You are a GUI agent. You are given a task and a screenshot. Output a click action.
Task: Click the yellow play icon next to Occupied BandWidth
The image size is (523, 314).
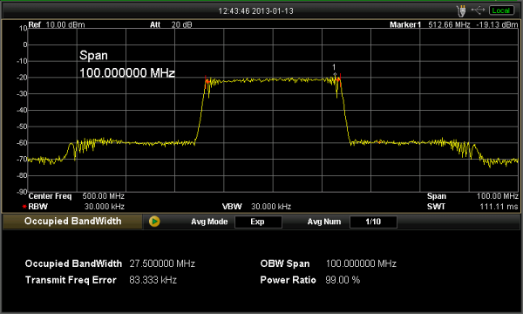click(154, 222)
